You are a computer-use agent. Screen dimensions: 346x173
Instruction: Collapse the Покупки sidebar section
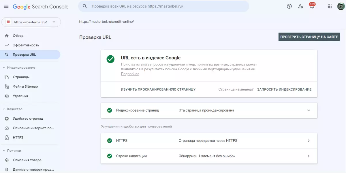pyautogui.click(x=4, y=151)
